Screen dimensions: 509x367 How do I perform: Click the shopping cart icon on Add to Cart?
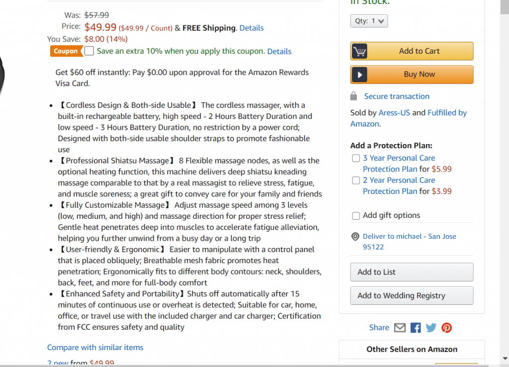pyautogui.click(x=360, y=51)
